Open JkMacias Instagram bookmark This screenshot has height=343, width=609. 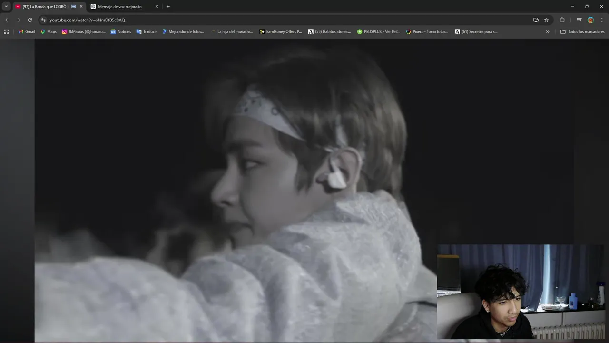click(84, 32)
